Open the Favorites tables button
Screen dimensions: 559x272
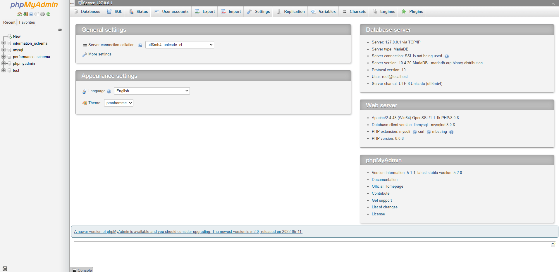(27, 22)
